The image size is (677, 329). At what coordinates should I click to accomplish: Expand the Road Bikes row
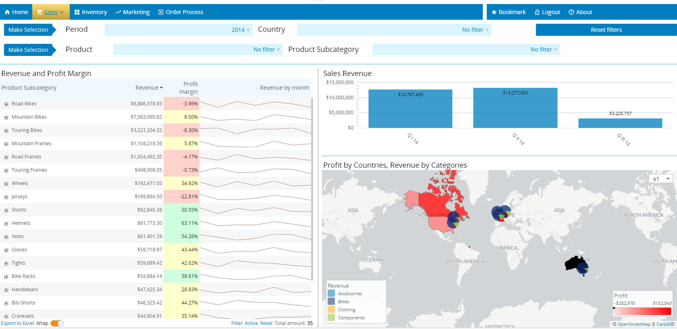pos(6,104)
